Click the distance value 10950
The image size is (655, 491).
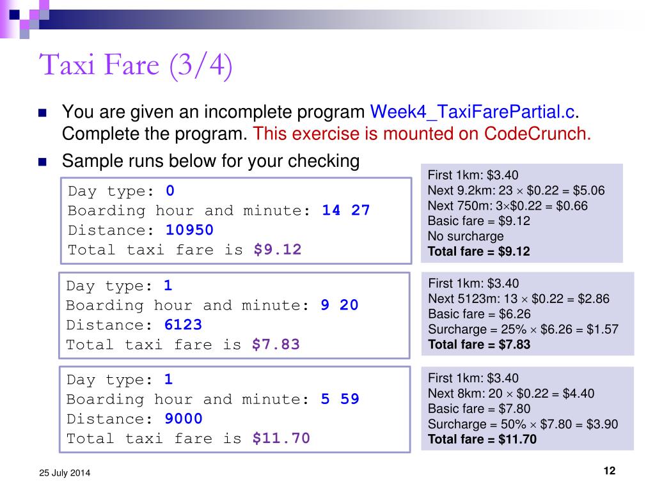pos(189,230)
